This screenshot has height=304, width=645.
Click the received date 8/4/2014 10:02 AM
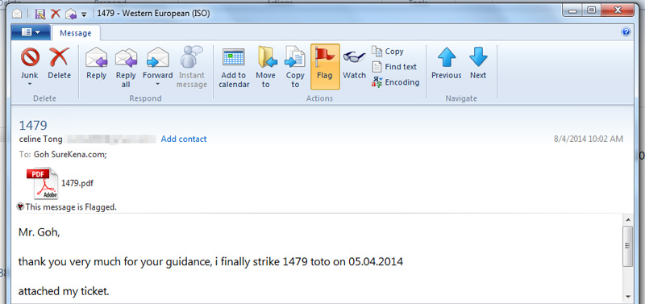click(x=589, y=139)
